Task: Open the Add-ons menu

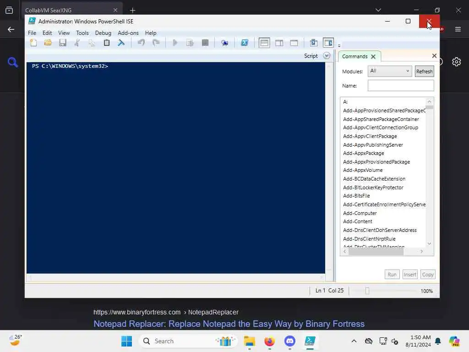Action: point(128,33)
